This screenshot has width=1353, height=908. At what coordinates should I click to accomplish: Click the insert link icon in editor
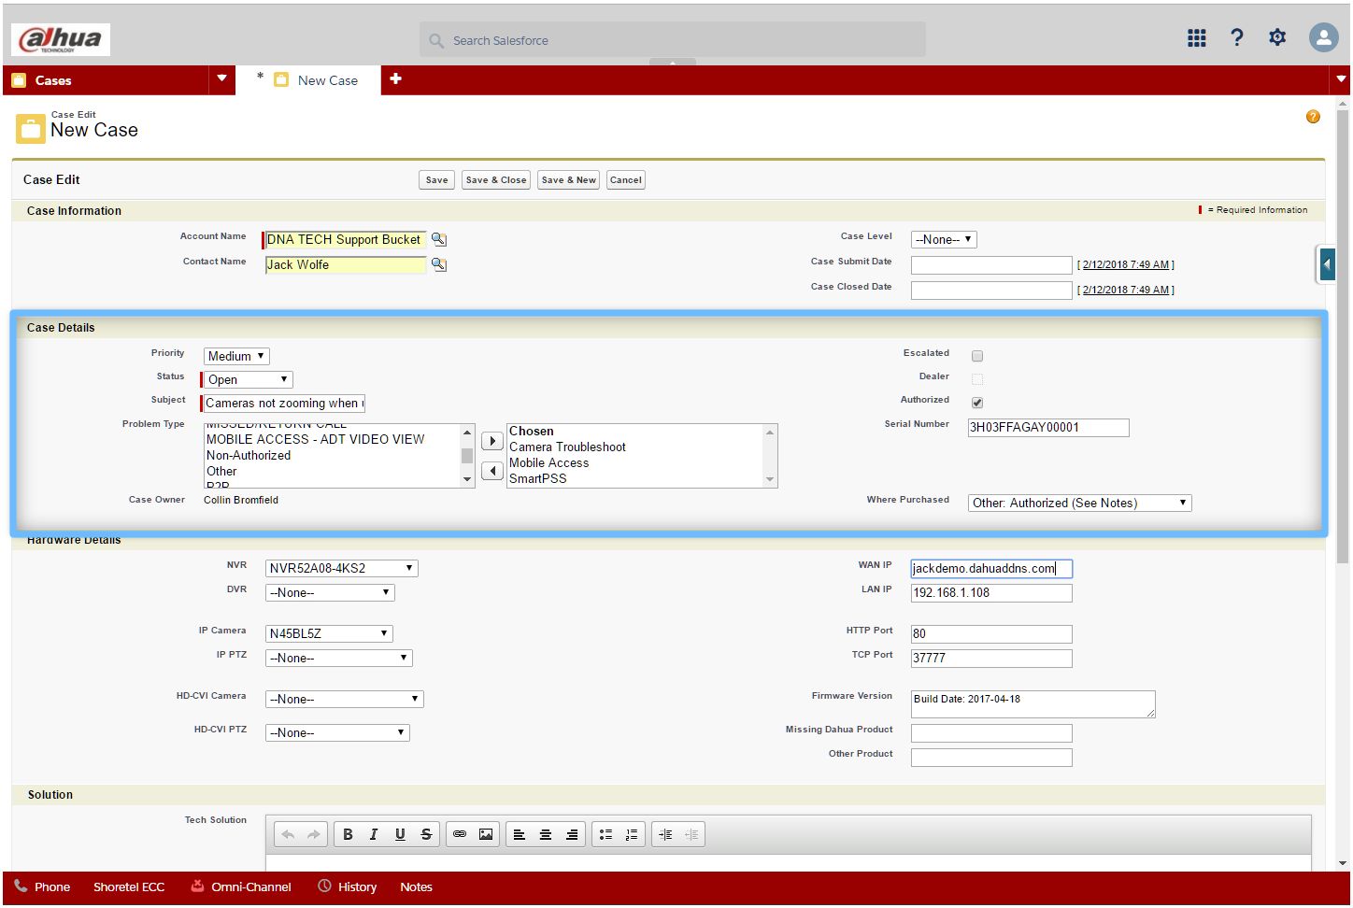click(460, 834)
